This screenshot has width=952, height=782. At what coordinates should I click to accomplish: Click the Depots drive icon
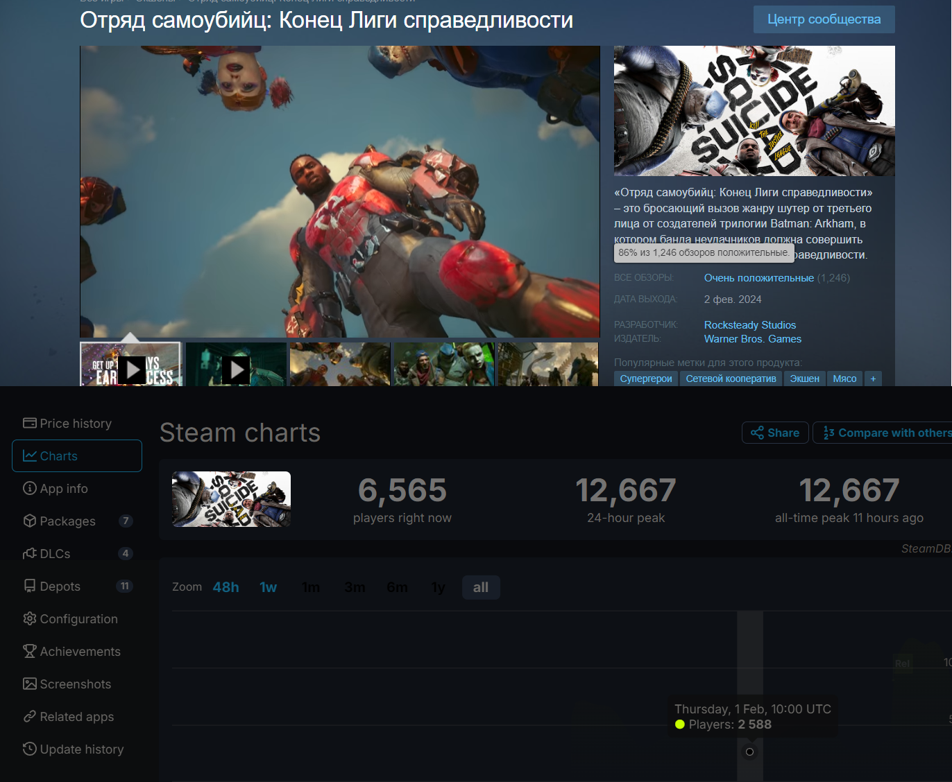click(30, 586)
